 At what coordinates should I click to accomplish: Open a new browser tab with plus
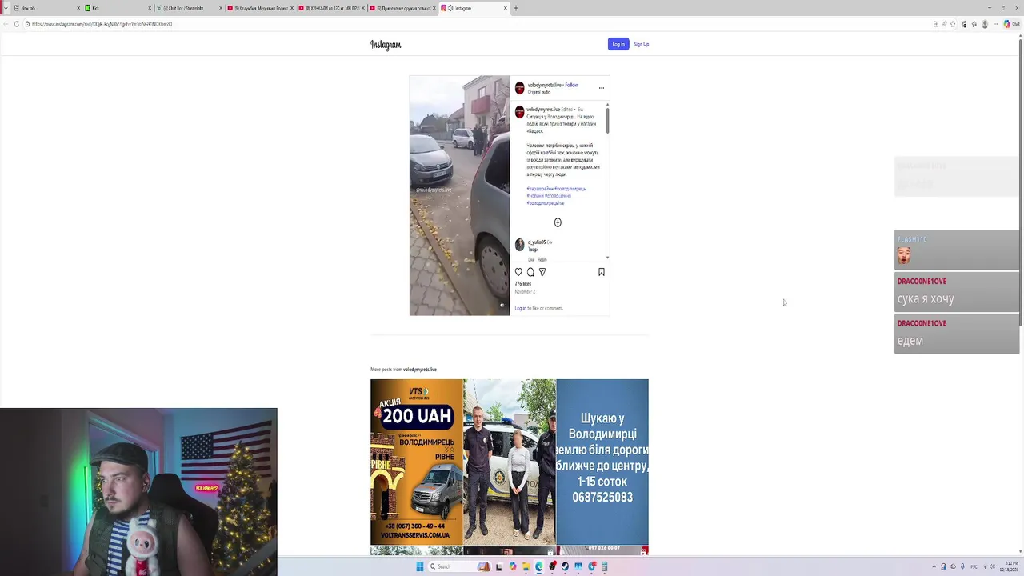(x=516, y=8)
